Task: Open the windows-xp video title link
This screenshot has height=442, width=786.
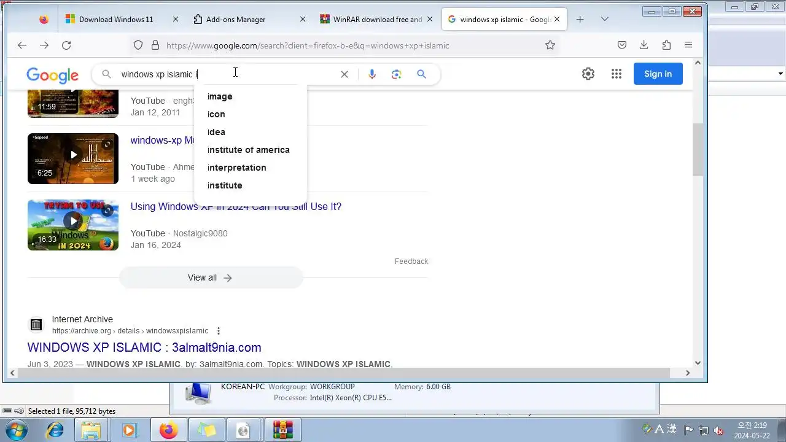Action: point(161,140)
